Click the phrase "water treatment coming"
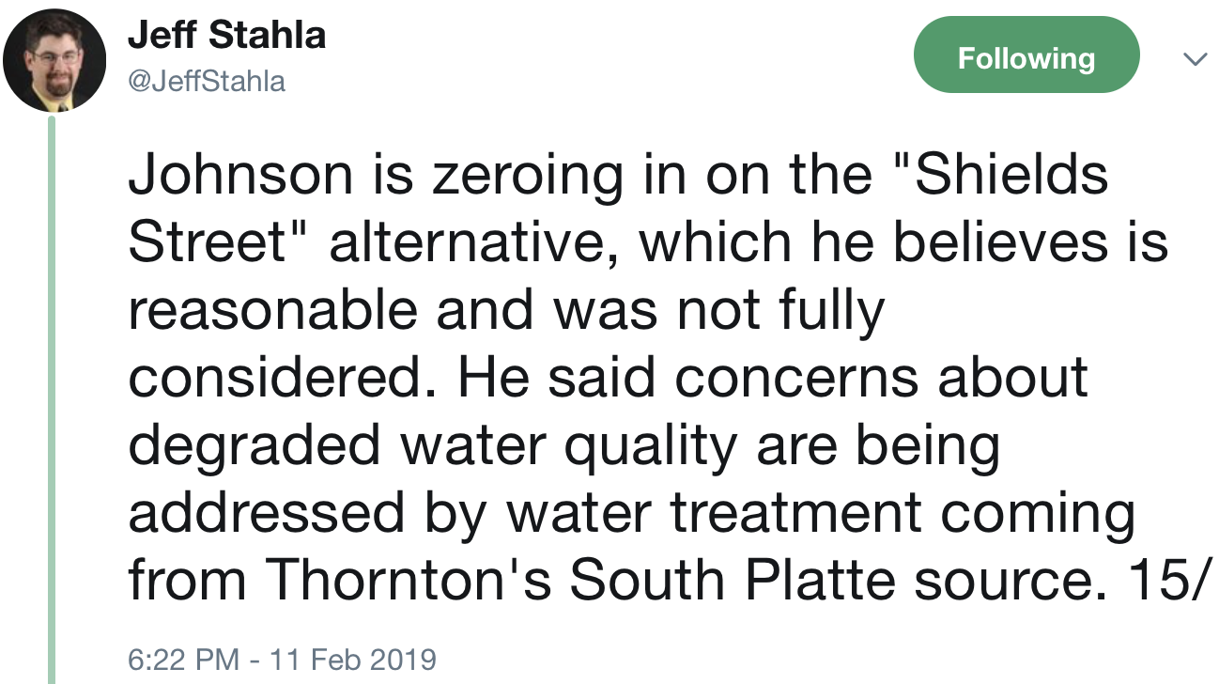Viewport: 1219px width, 684px height. tap(821, 514)
